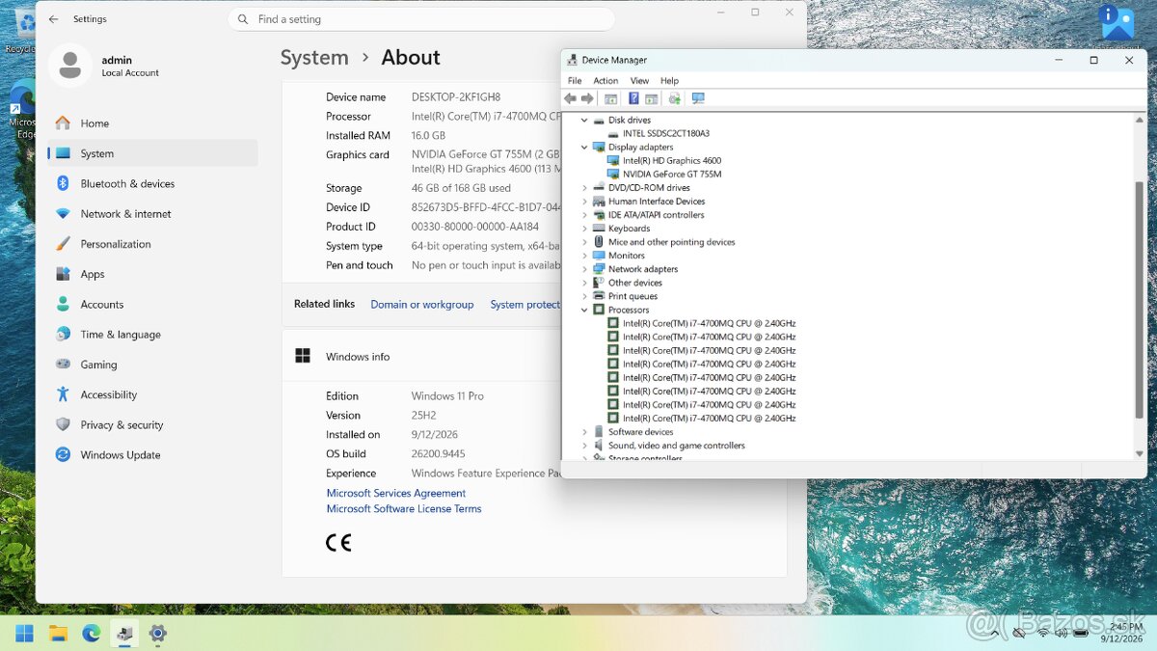Screen dimensions: 1157x651
Task: Open Microsoft Services Agreement link
Action: click(x=396, y=493)
